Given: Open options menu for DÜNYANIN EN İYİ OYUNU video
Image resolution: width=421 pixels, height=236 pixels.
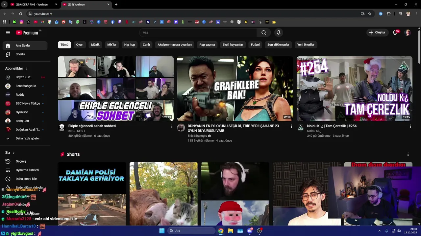Looking at the screenshot, I should (x=291, y=126).
